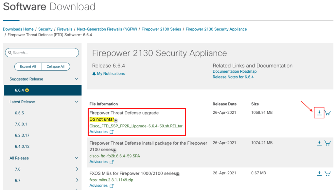Open the Security breadcrumb link
This screenshot has width=335, height=190.
pyautogui.click(x=45, y=29)
